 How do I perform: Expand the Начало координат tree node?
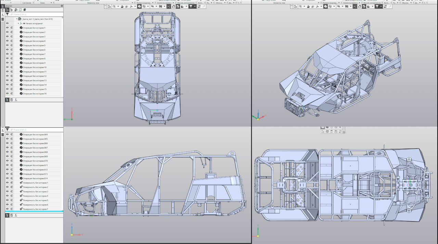tap(18, 23)
